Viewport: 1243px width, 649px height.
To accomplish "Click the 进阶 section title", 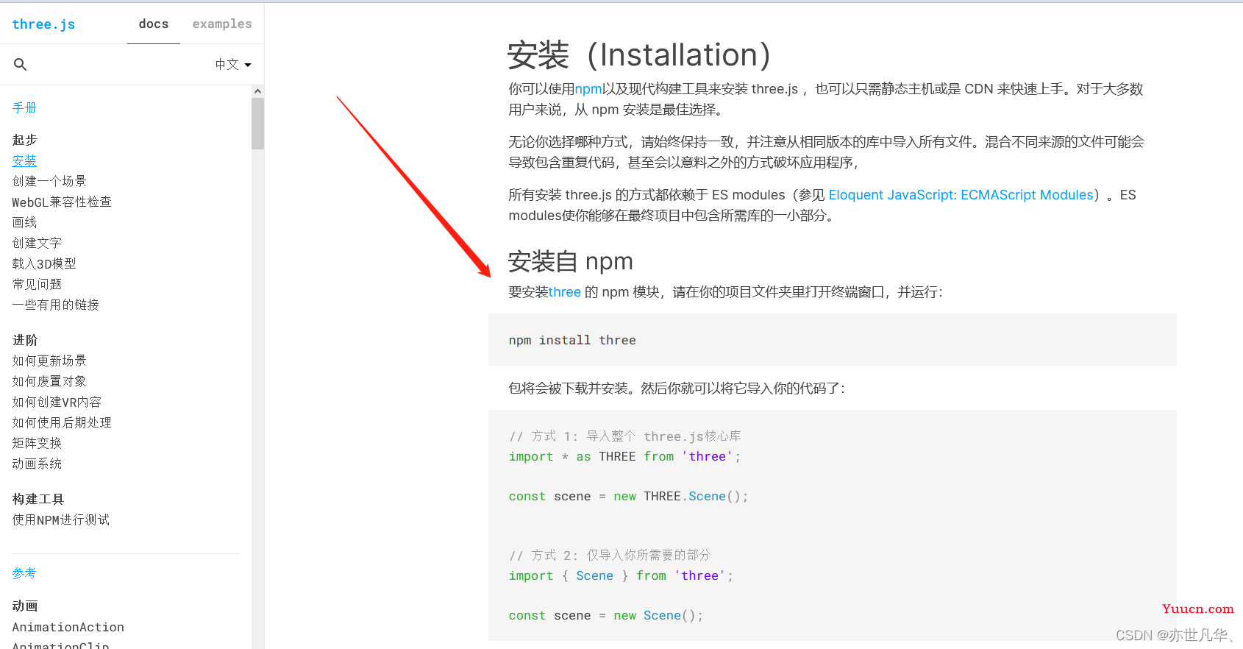I will click(x=24, y=340).
